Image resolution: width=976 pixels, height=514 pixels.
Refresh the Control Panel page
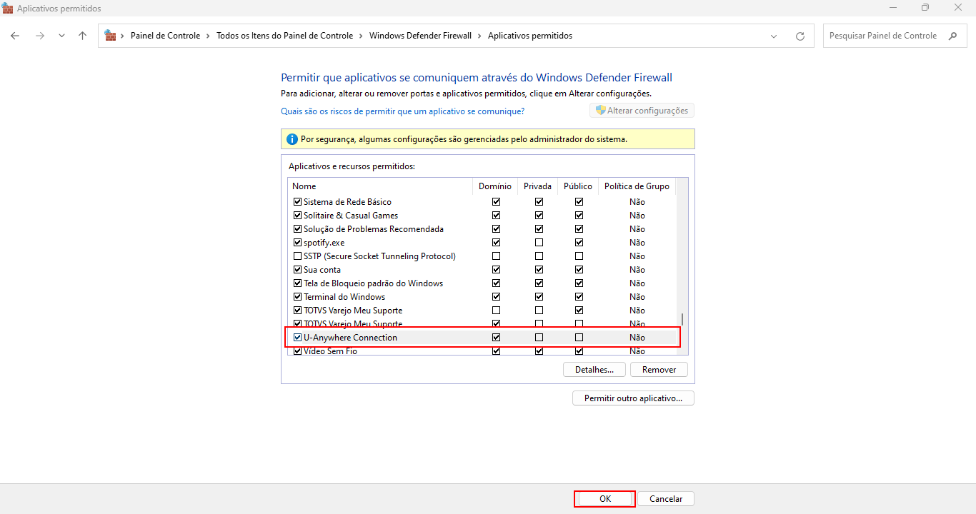click(x=800, y=36)
